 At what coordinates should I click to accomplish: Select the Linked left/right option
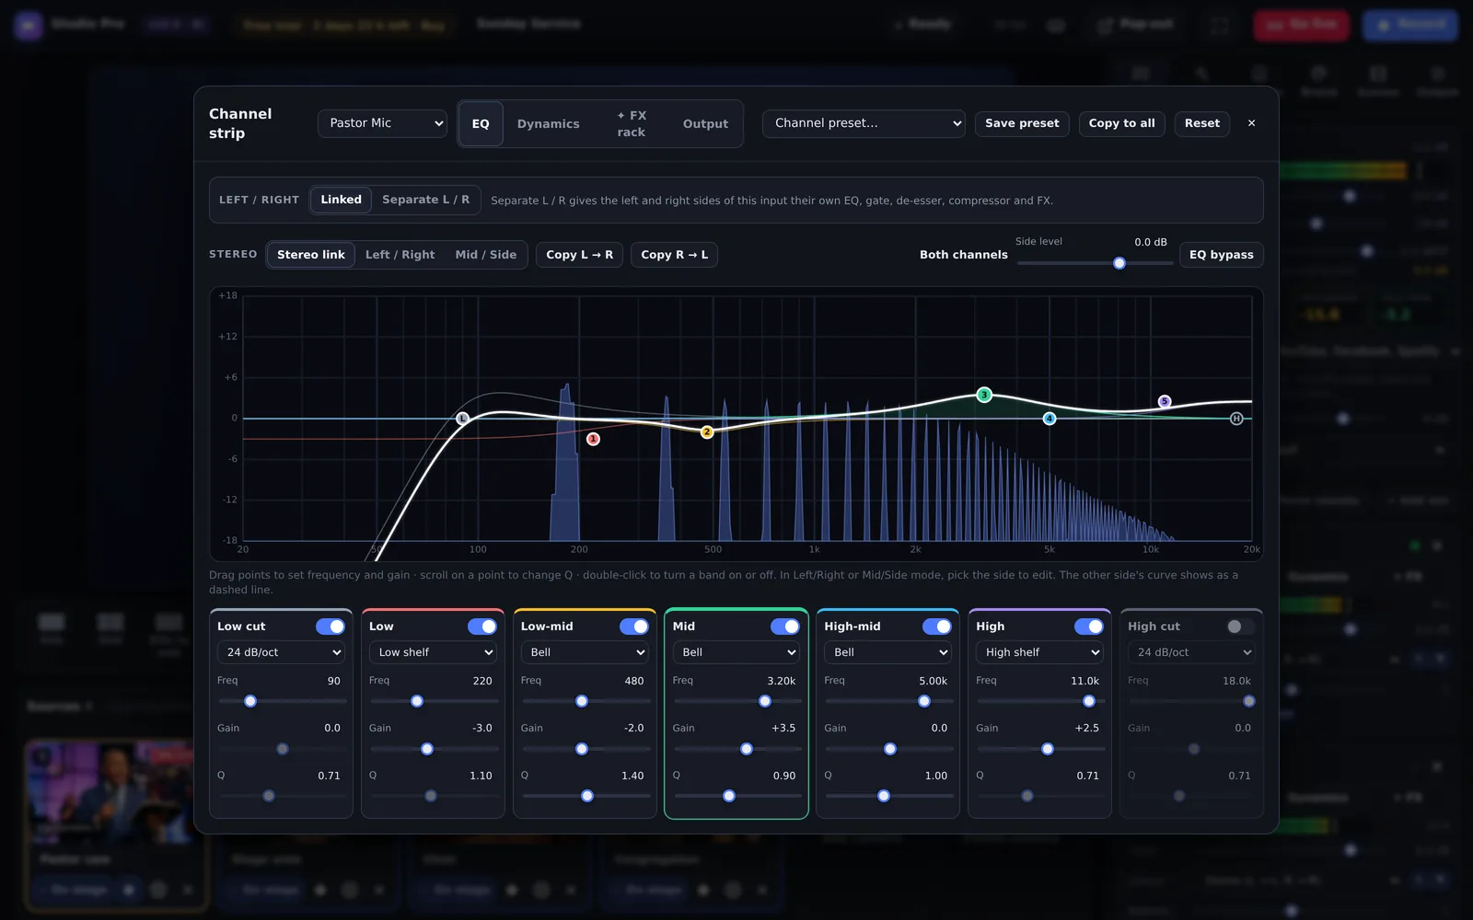341,200
